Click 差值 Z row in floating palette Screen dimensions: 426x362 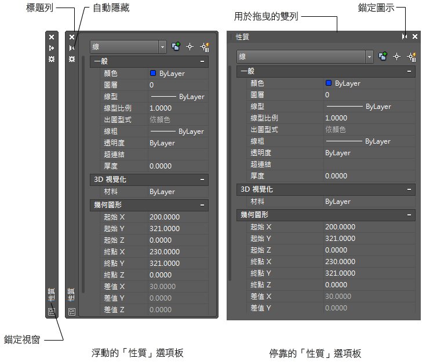(x=154, y=310)
